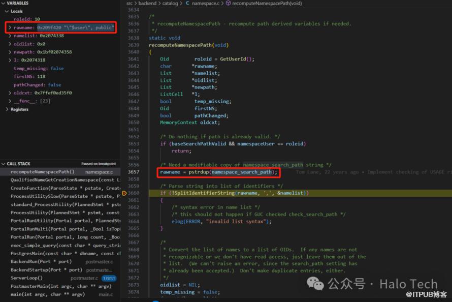Expand the namelist variable
Viewport: 452px width, 302px height.
tap(10, 36)
